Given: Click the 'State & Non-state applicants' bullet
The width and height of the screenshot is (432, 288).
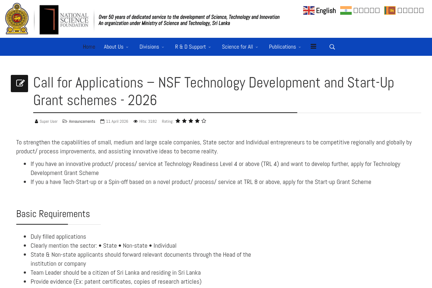Looking at the screenshot, I should tap(141, 259).
